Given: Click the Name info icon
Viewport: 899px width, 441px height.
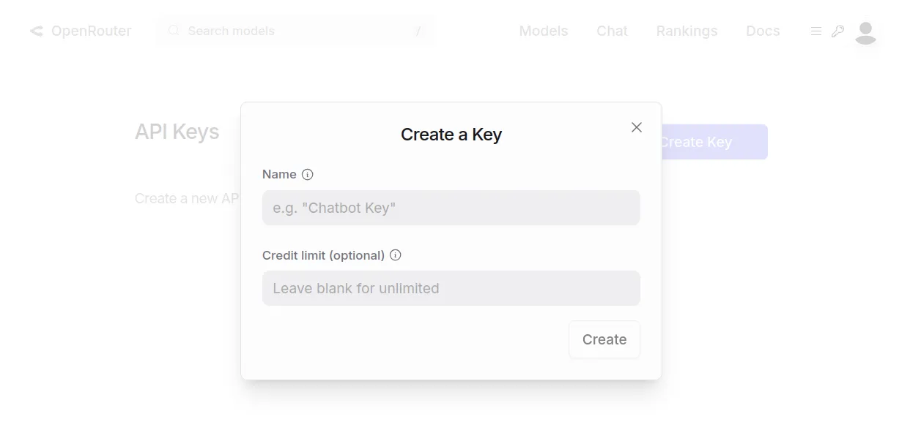Looking at the screenshot, I should (x=308, y=174).
